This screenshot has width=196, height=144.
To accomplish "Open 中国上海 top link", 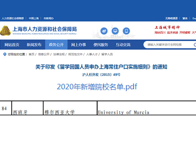I will pos(34,18).
